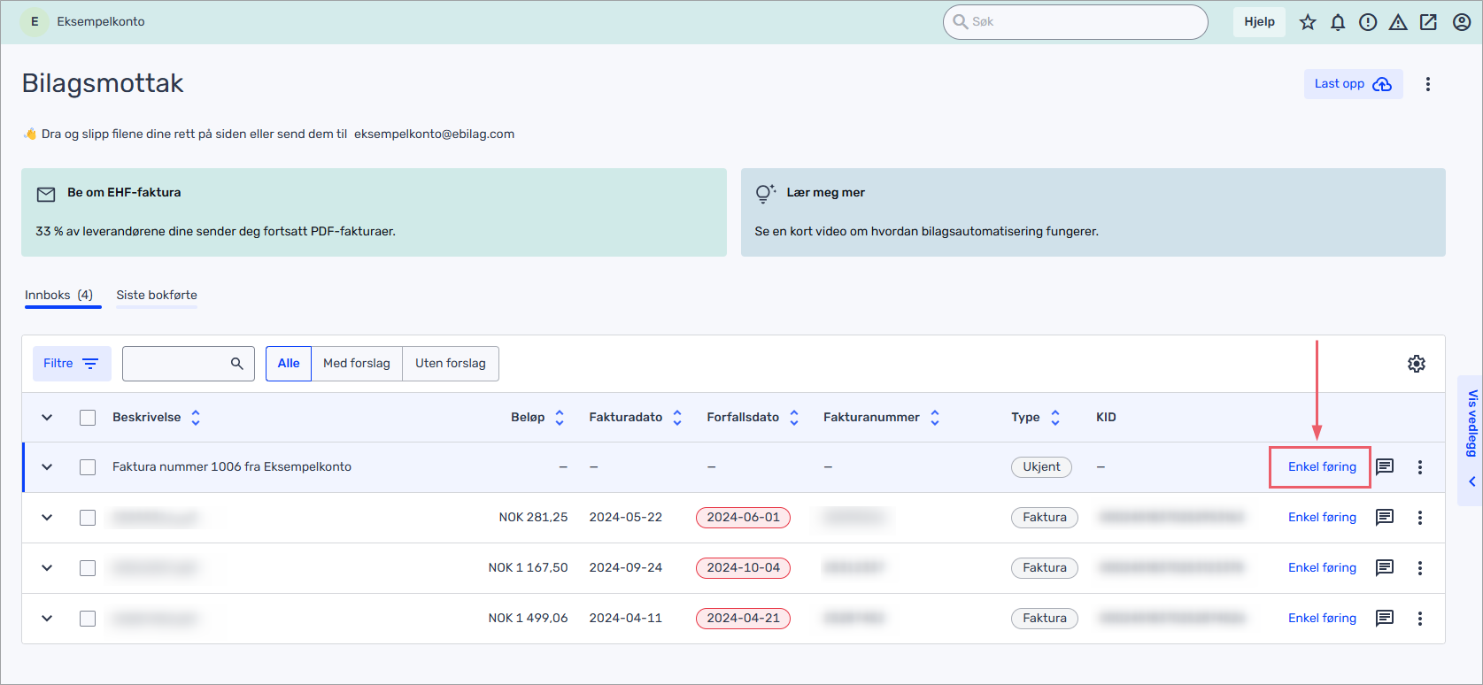Click Enkel føring for Faktura nummer 1006
Viewport: 1483px width, 685px height.
1322,466
